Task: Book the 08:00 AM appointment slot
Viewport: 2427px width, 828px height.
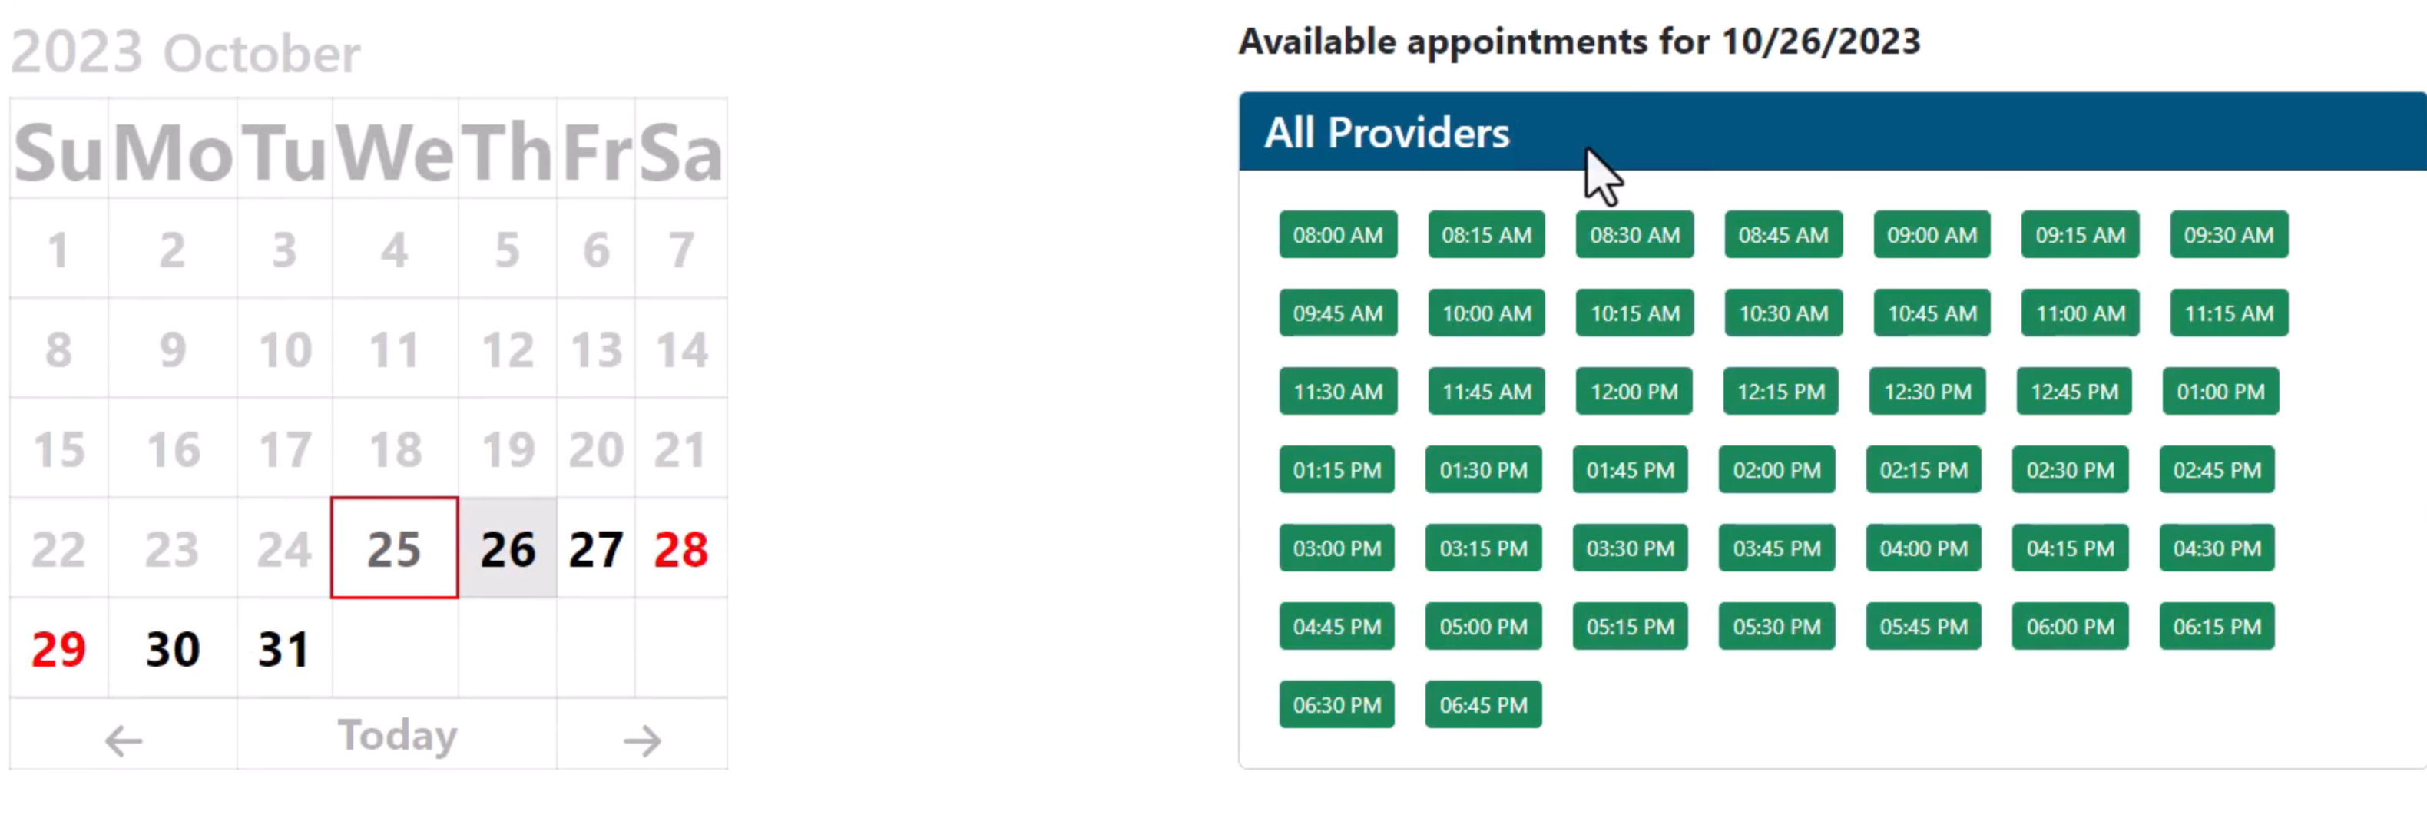Action: [1338, 234]
